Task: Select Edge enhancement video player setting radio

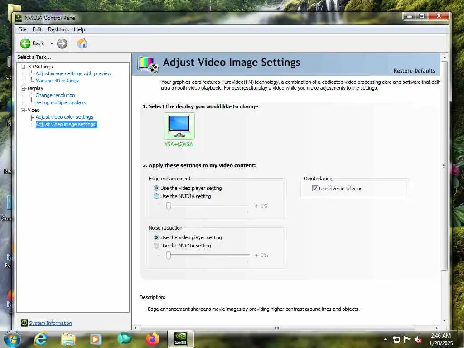Action: click(x=156, y=188)
